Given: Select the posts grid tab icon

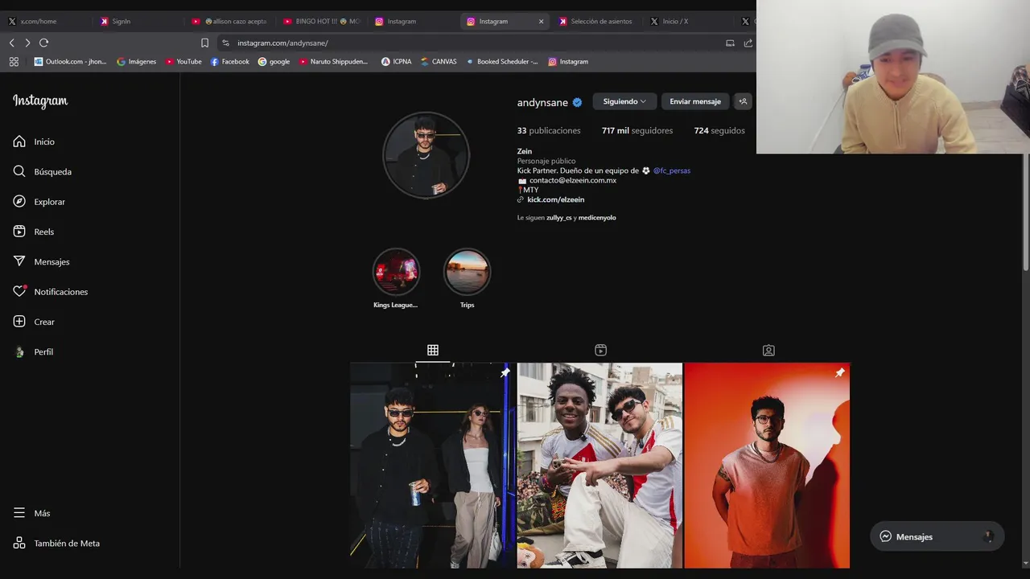Looking at the screenshot, I should [x=433, y=350].
